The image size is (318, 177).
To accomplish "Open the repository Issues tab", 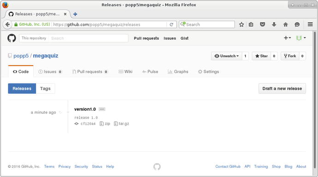I will tap(50, 71).
